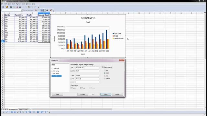Select the Rectangle drawing tool

point(12,112)
